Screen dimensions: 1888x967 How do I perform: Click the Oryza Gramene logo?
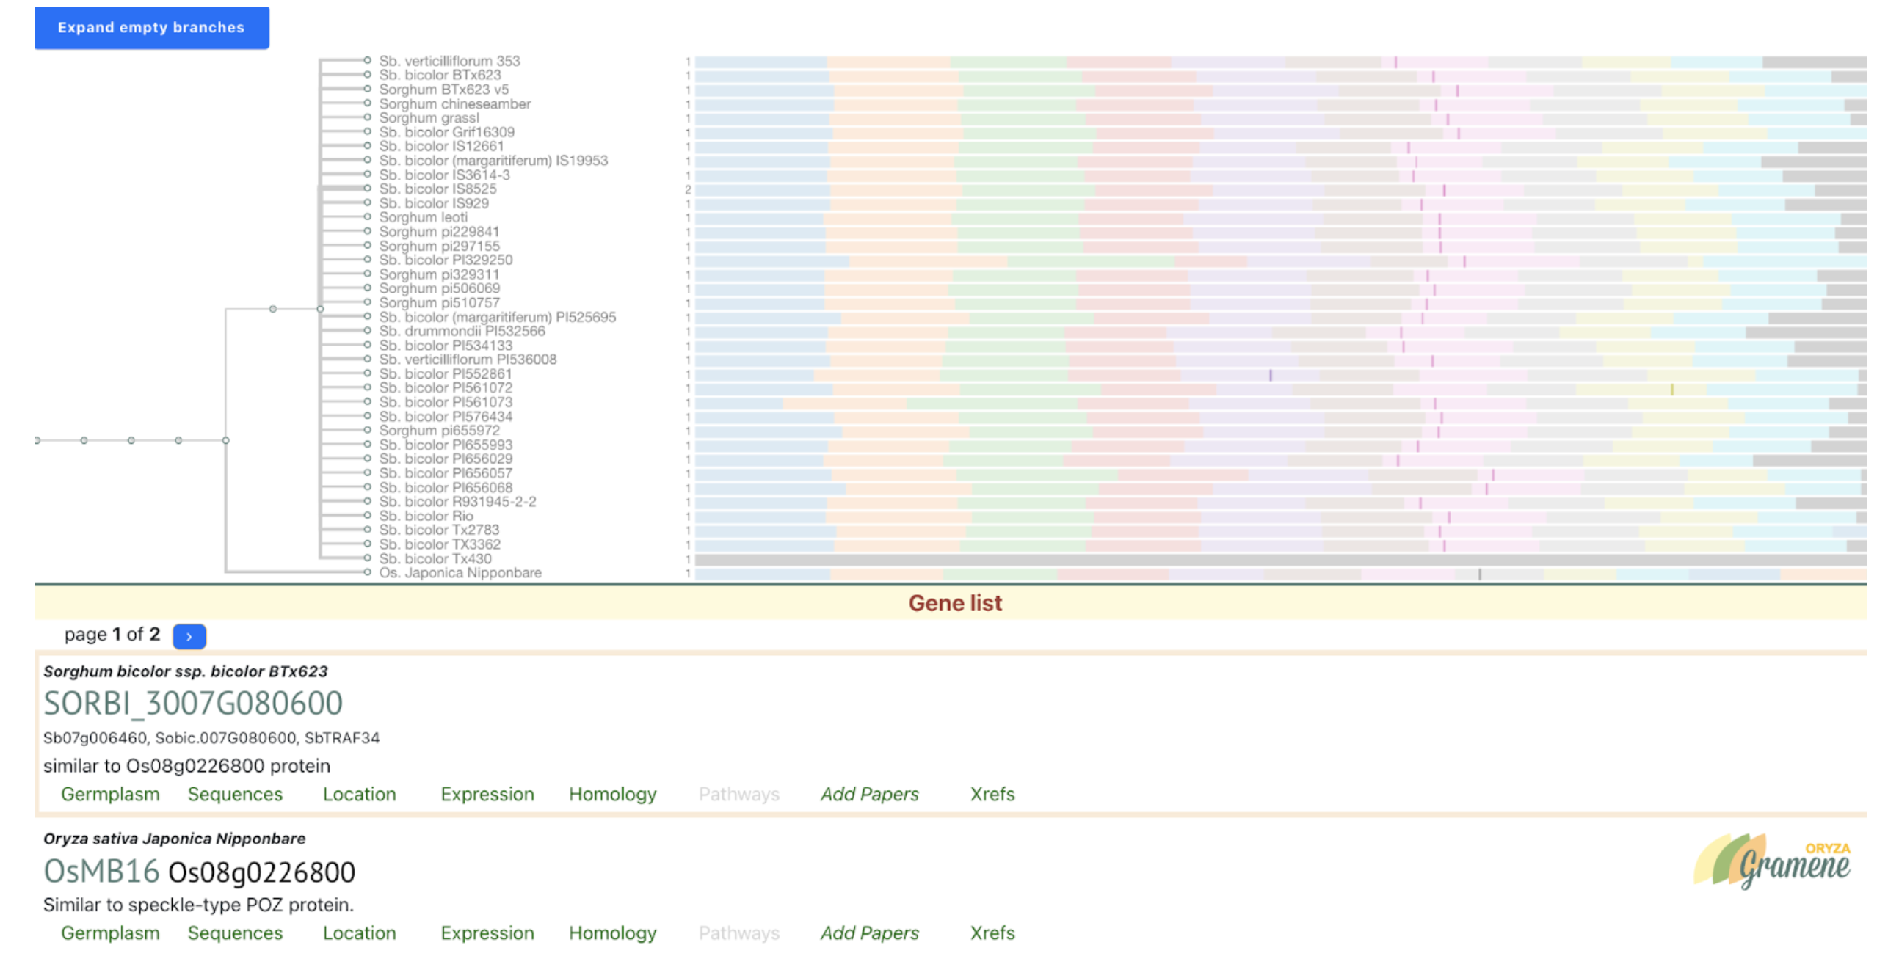1772,862
